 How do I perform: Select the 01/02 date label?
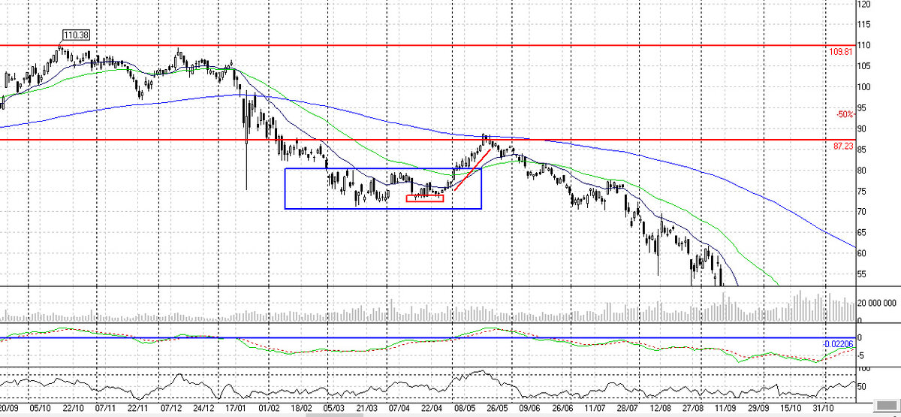tap(269, 409)
